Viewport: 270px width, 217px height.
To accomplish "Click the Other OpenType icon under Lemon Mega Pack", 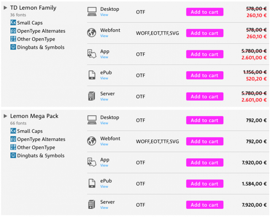I will (13, 147).
